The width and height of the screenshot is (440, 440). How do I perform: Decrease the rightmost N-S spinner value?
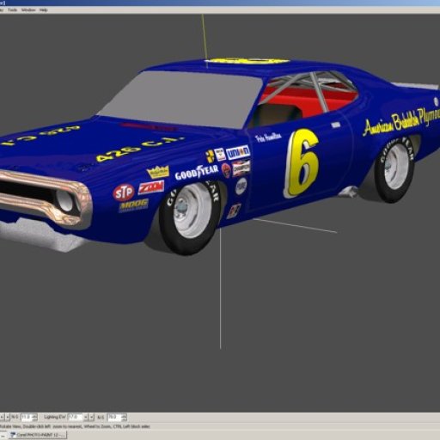pos(124,419)
